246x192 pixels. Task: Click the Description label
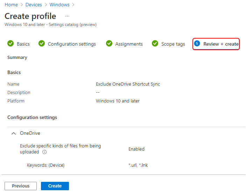pyautogui.click(x=19, y=93)
